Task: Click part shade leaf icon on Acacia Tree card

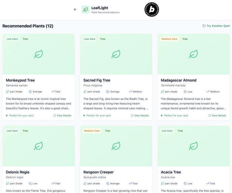Action: 162,184
